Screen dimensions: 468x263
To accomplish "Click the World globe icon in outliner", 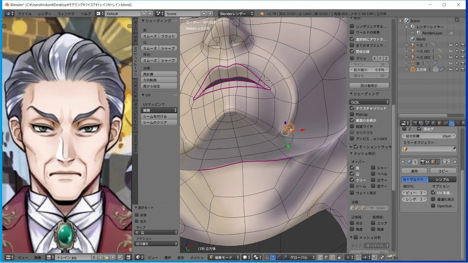I will point(413,39).
